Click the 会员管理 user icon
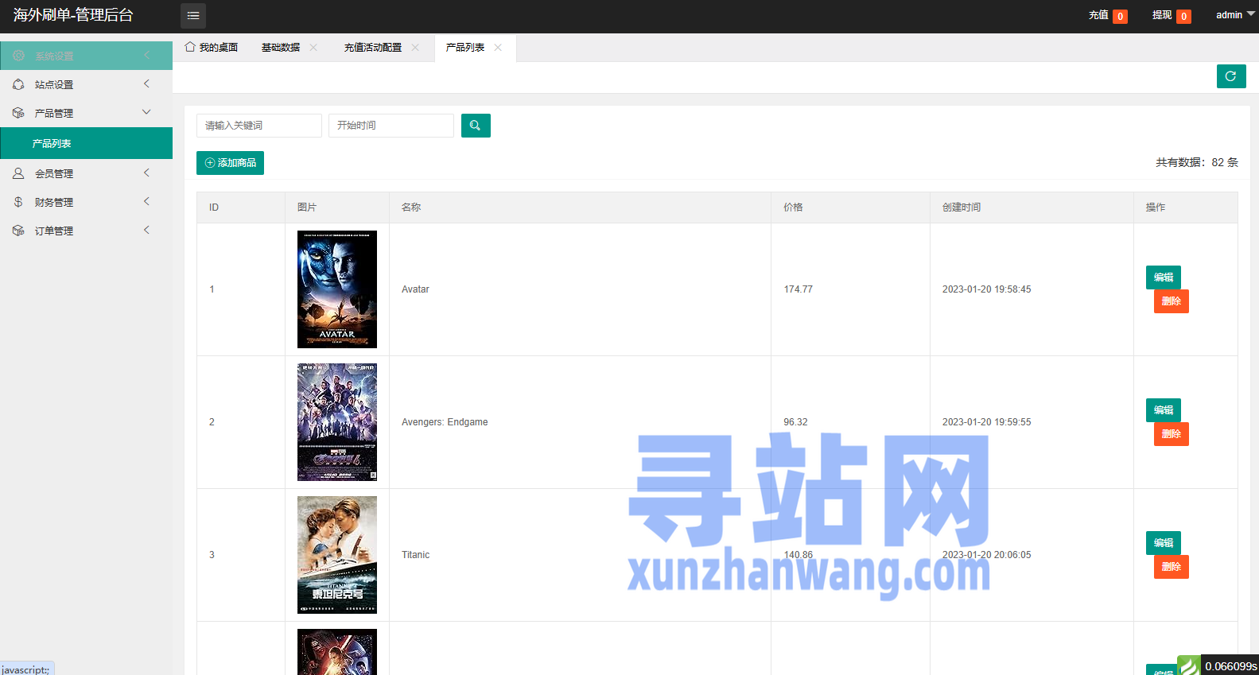1259x675 pixels. [x=18, y=173]
